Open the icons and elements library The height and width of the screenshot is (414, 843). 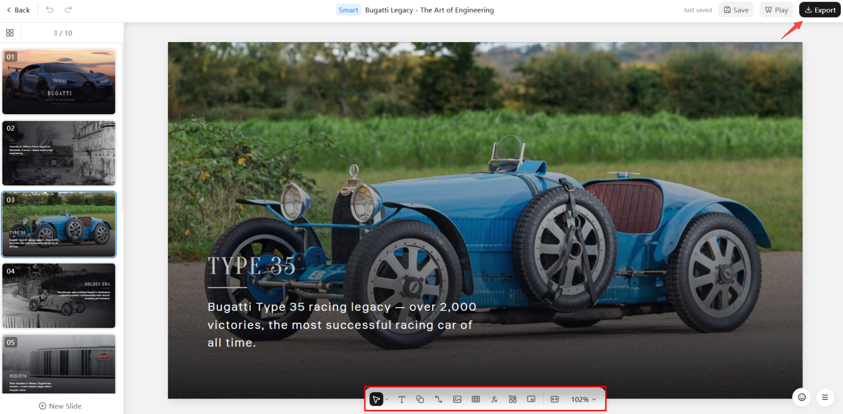point(513,399)
